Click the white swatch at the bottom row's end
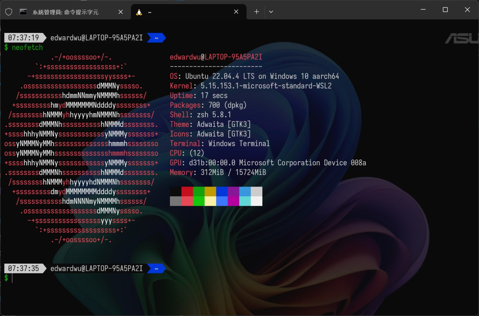Image resolution: width=479 pixels, height=316 pixels. point(256,201)
